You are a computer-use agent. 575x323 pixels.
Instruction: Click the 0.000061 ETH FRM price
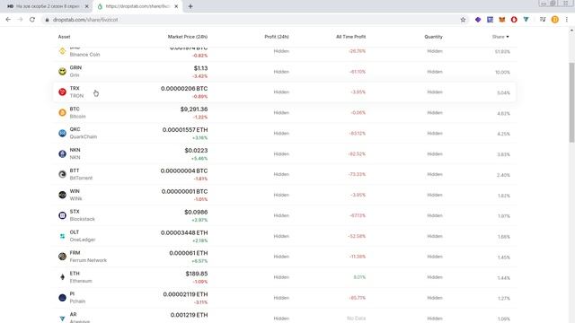click(x=189, y=253)
